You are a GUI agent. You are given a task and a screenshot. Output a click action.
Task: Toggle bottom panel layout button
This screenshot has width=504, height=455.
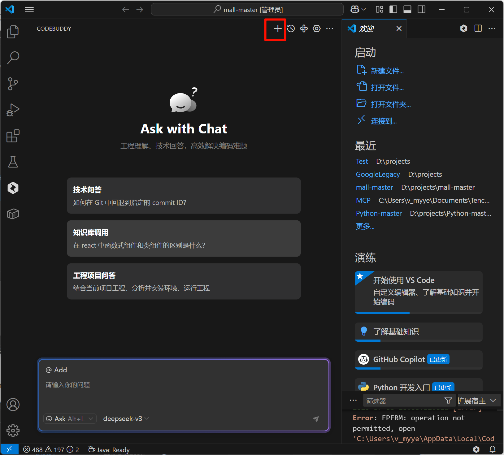(x=407, y=10)
